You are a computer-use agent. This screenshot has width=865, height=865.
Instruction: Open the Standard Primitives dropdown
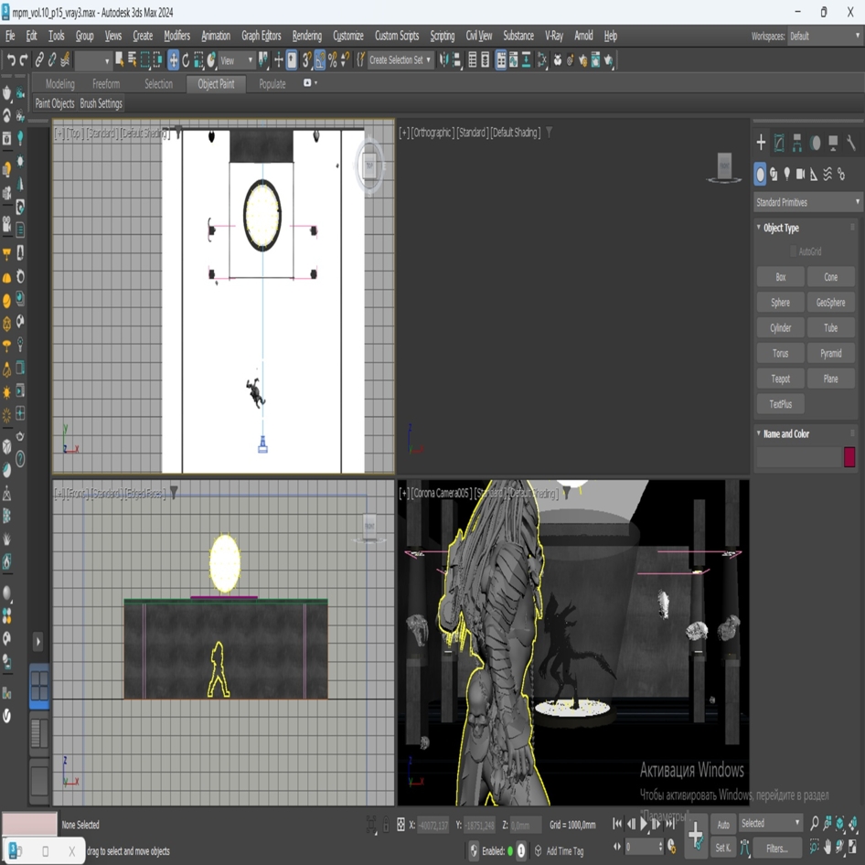coord(807,202)
